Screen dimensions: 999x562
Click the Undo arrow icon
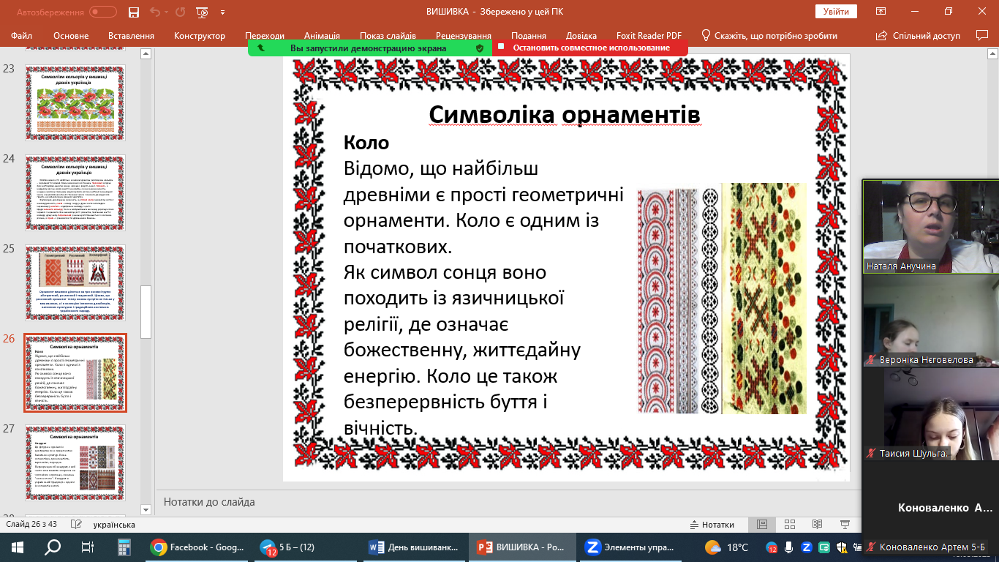(154, 12)
